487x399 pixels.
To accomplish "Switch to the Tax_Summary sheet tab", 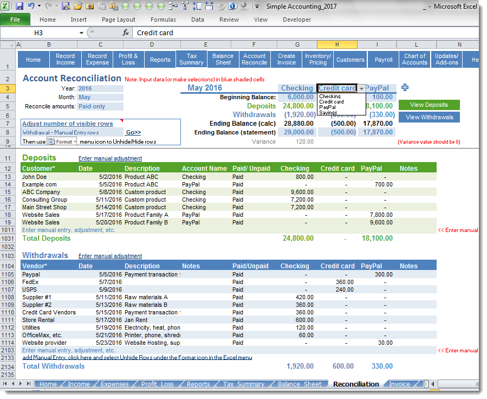I will pyautogui.click(x=244, y=384).
